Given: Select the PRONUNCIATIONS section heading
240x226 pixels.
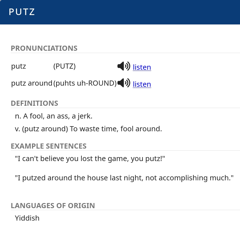Looking at the screenshot, I should [x=44, y=48].
